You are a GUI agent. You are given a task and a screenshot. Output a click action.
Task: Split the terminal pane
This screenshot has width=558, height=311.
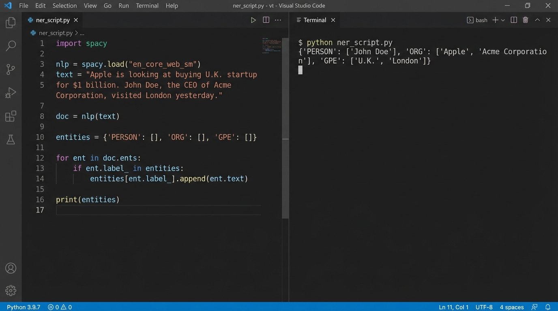click(x=514, y=20)
